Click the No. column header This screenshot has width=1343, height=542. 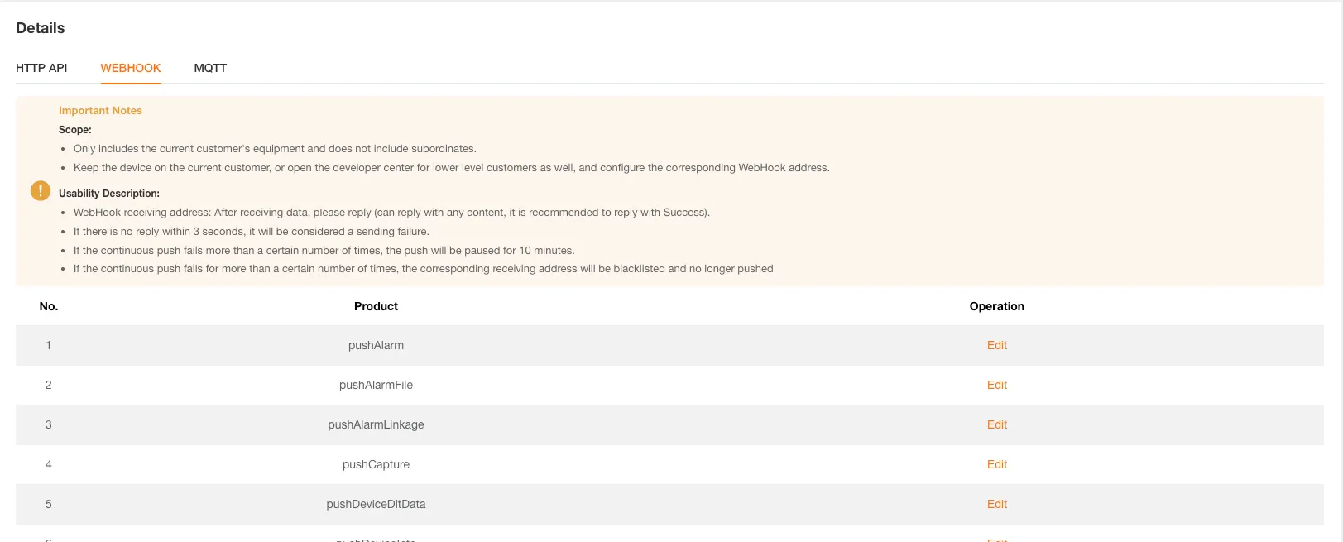coord(49,306)
